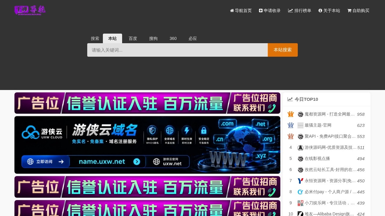Switch search to 必应 tab
Viewport: 385px width, 216px height.
pos(193,38)
